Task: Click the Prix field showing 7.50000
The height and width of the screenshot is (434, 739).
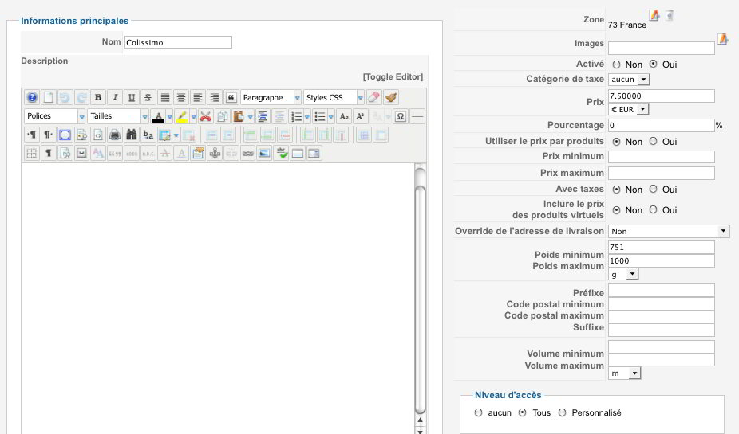Action: pyautogui.click(x=662, y=96)
